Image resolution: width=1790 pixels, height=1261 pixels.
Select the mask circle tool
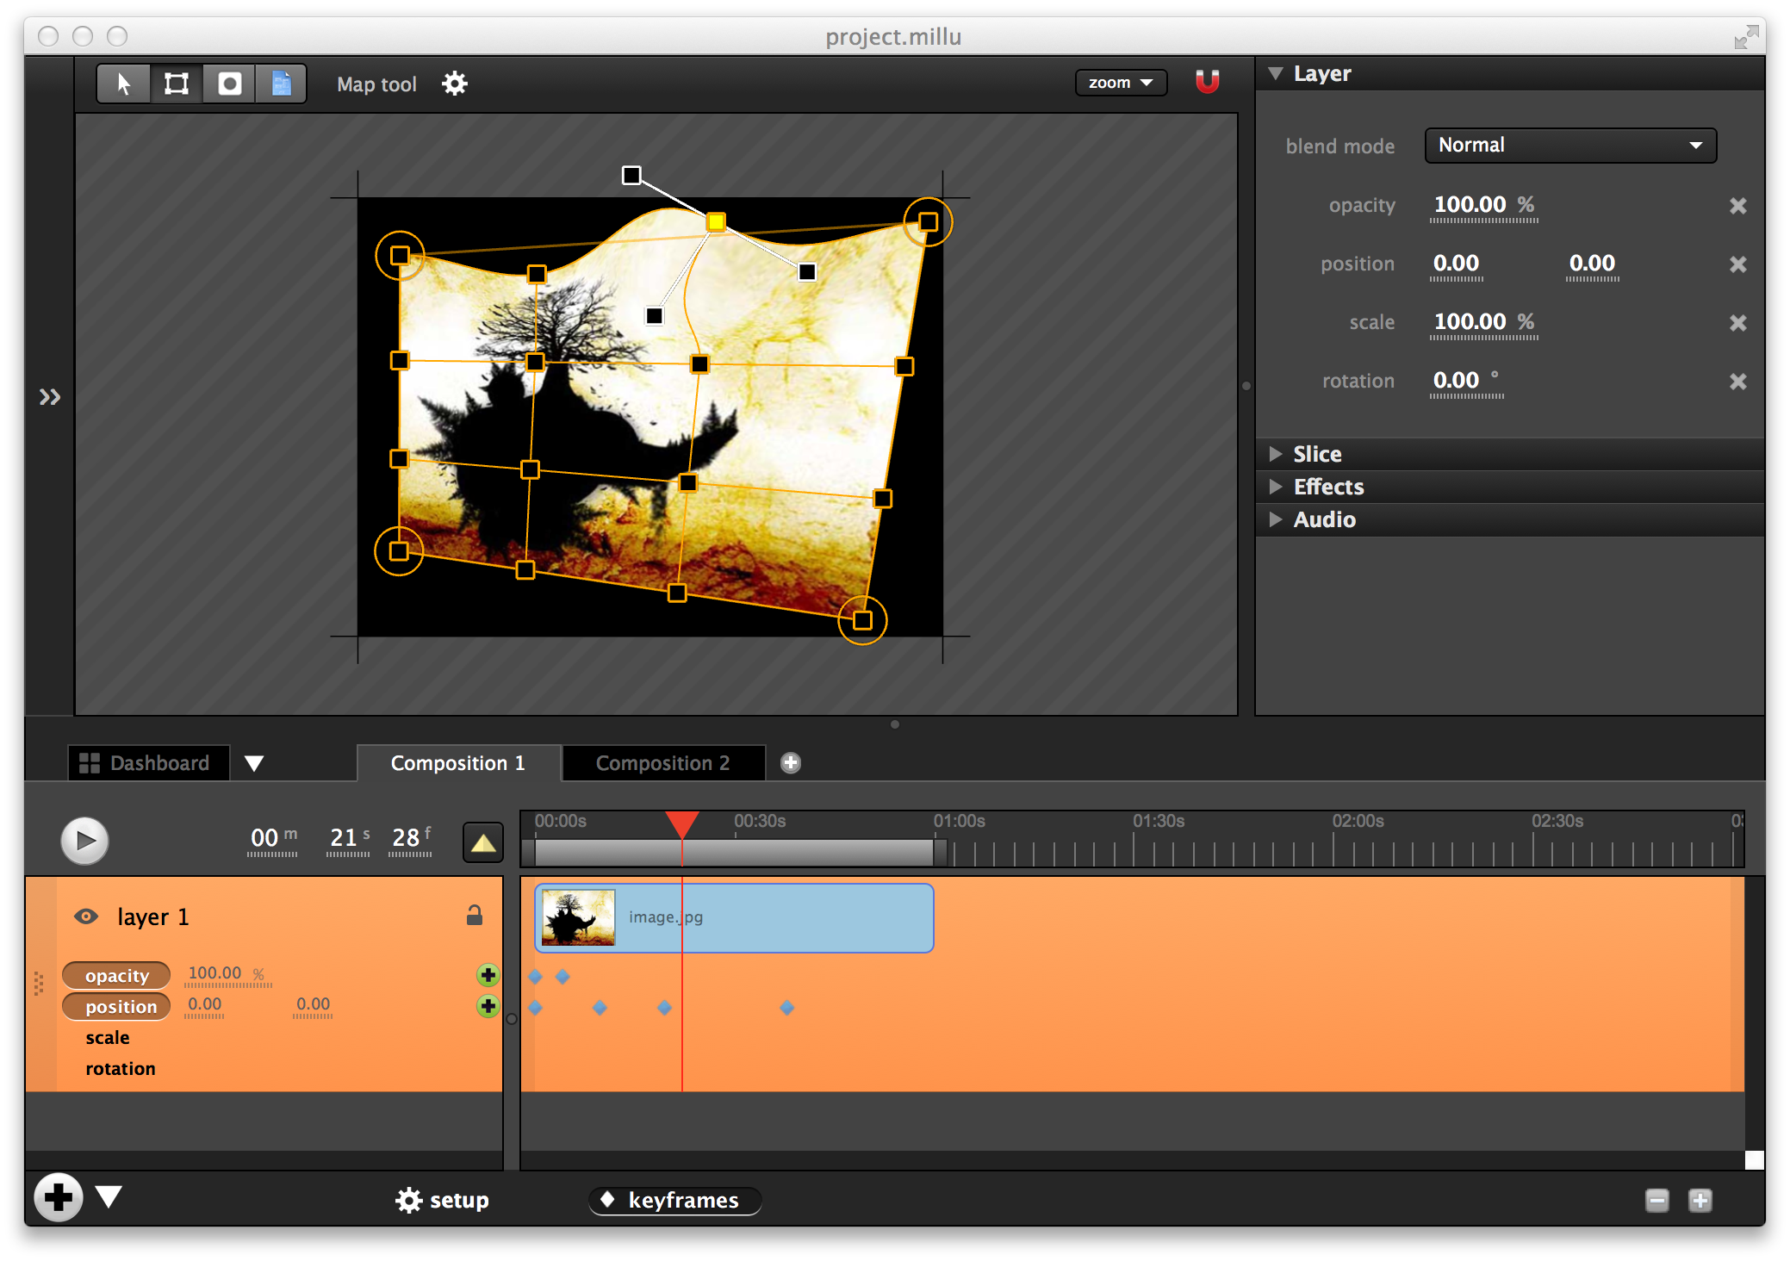pos(229,84)
